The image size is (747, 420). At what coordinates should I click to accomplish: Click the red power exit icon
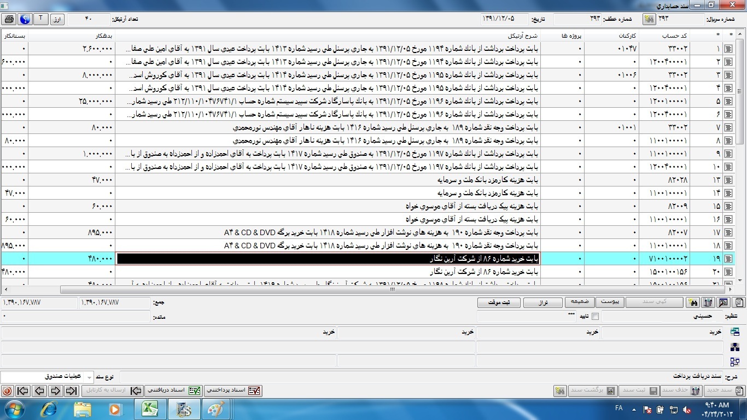pos(7,391)
